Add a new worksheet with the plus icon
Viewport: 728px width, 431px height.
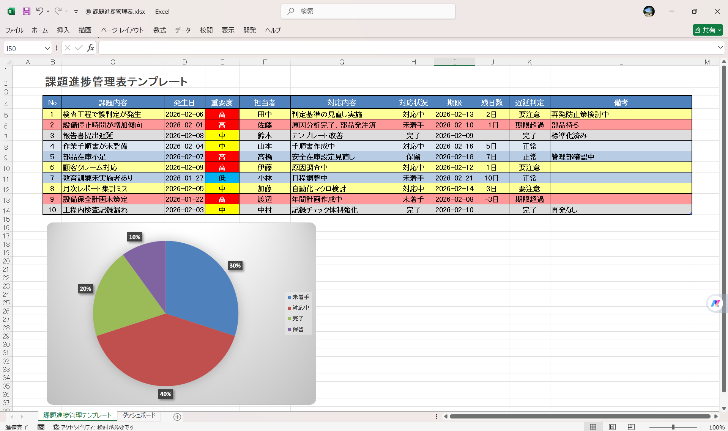tap(176, 417)
